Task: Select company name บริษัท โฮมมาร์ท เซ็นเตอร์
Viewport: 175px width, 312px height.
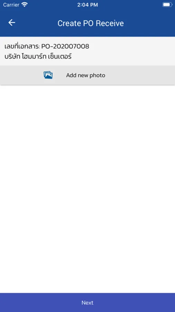Action: [x=38, y=57]
